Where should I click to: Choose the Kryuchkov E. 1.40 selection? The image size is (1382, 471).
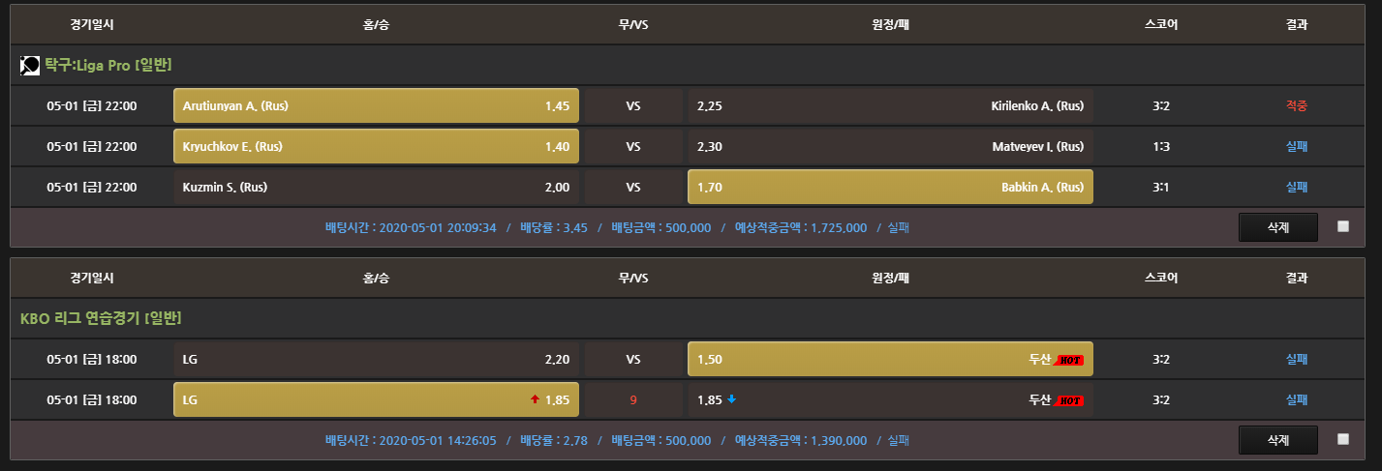pyautogui.click(x=376, y=147)
